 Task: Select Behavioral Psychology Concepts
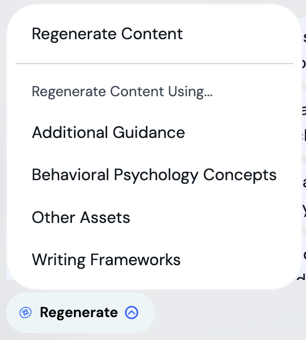(x=154, y=175)
